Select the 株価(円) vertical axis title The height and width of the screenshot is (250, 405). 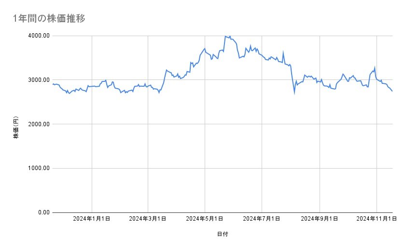16,124
